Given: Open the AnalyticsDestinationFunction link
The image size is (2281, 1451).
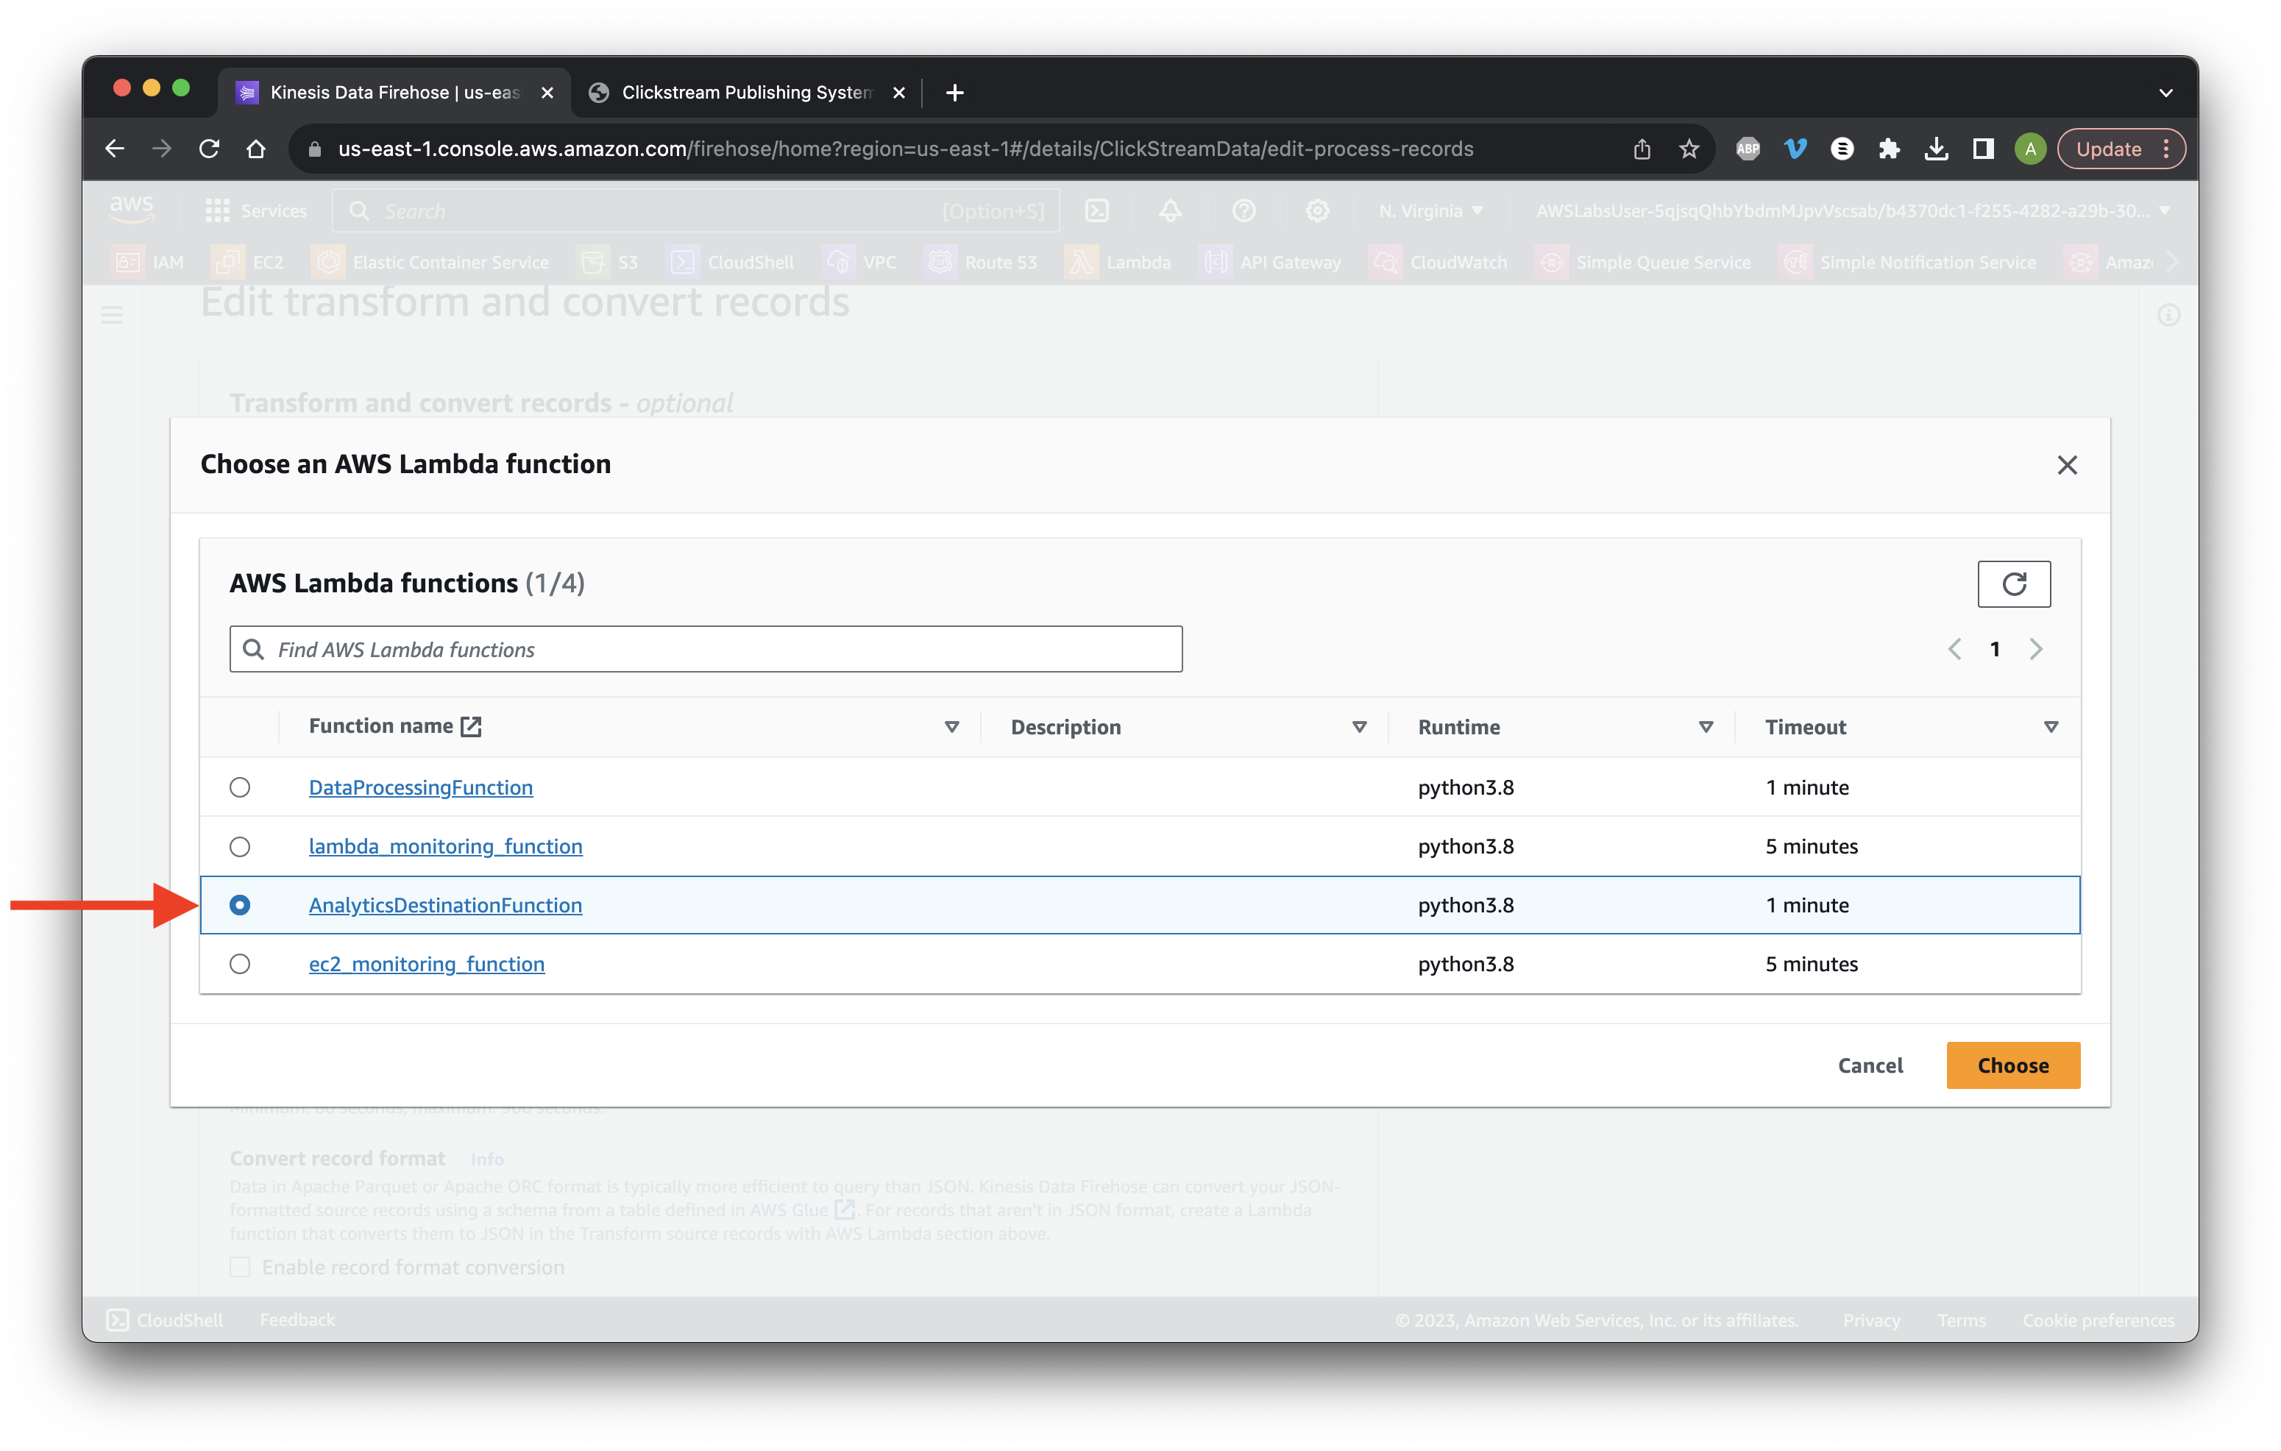Looking at the screenshot, I should [x=445, y=906].
